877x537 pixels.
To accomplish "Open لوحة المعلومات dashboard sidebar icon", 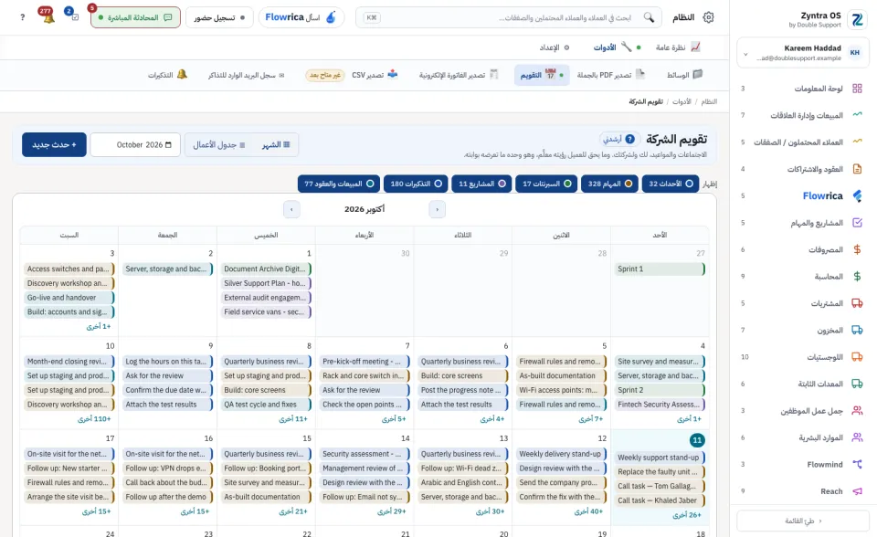I will [x=857, y=89].
